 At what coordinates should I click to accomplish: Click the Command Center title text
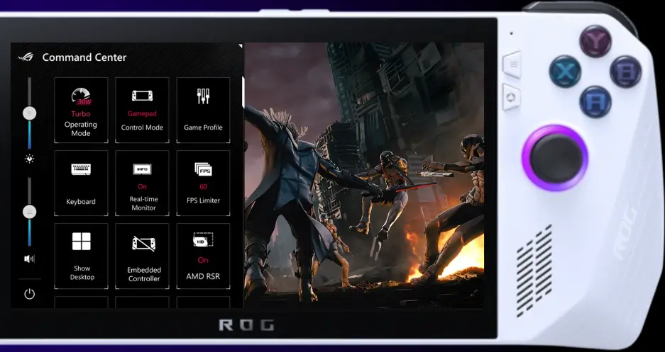point(84,57)
